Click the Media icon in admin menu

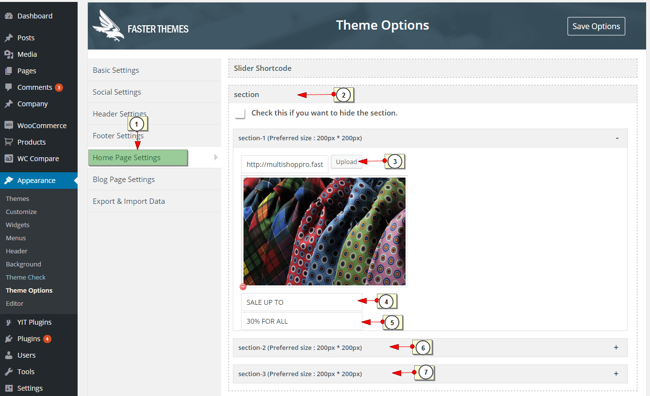[9, 54]
